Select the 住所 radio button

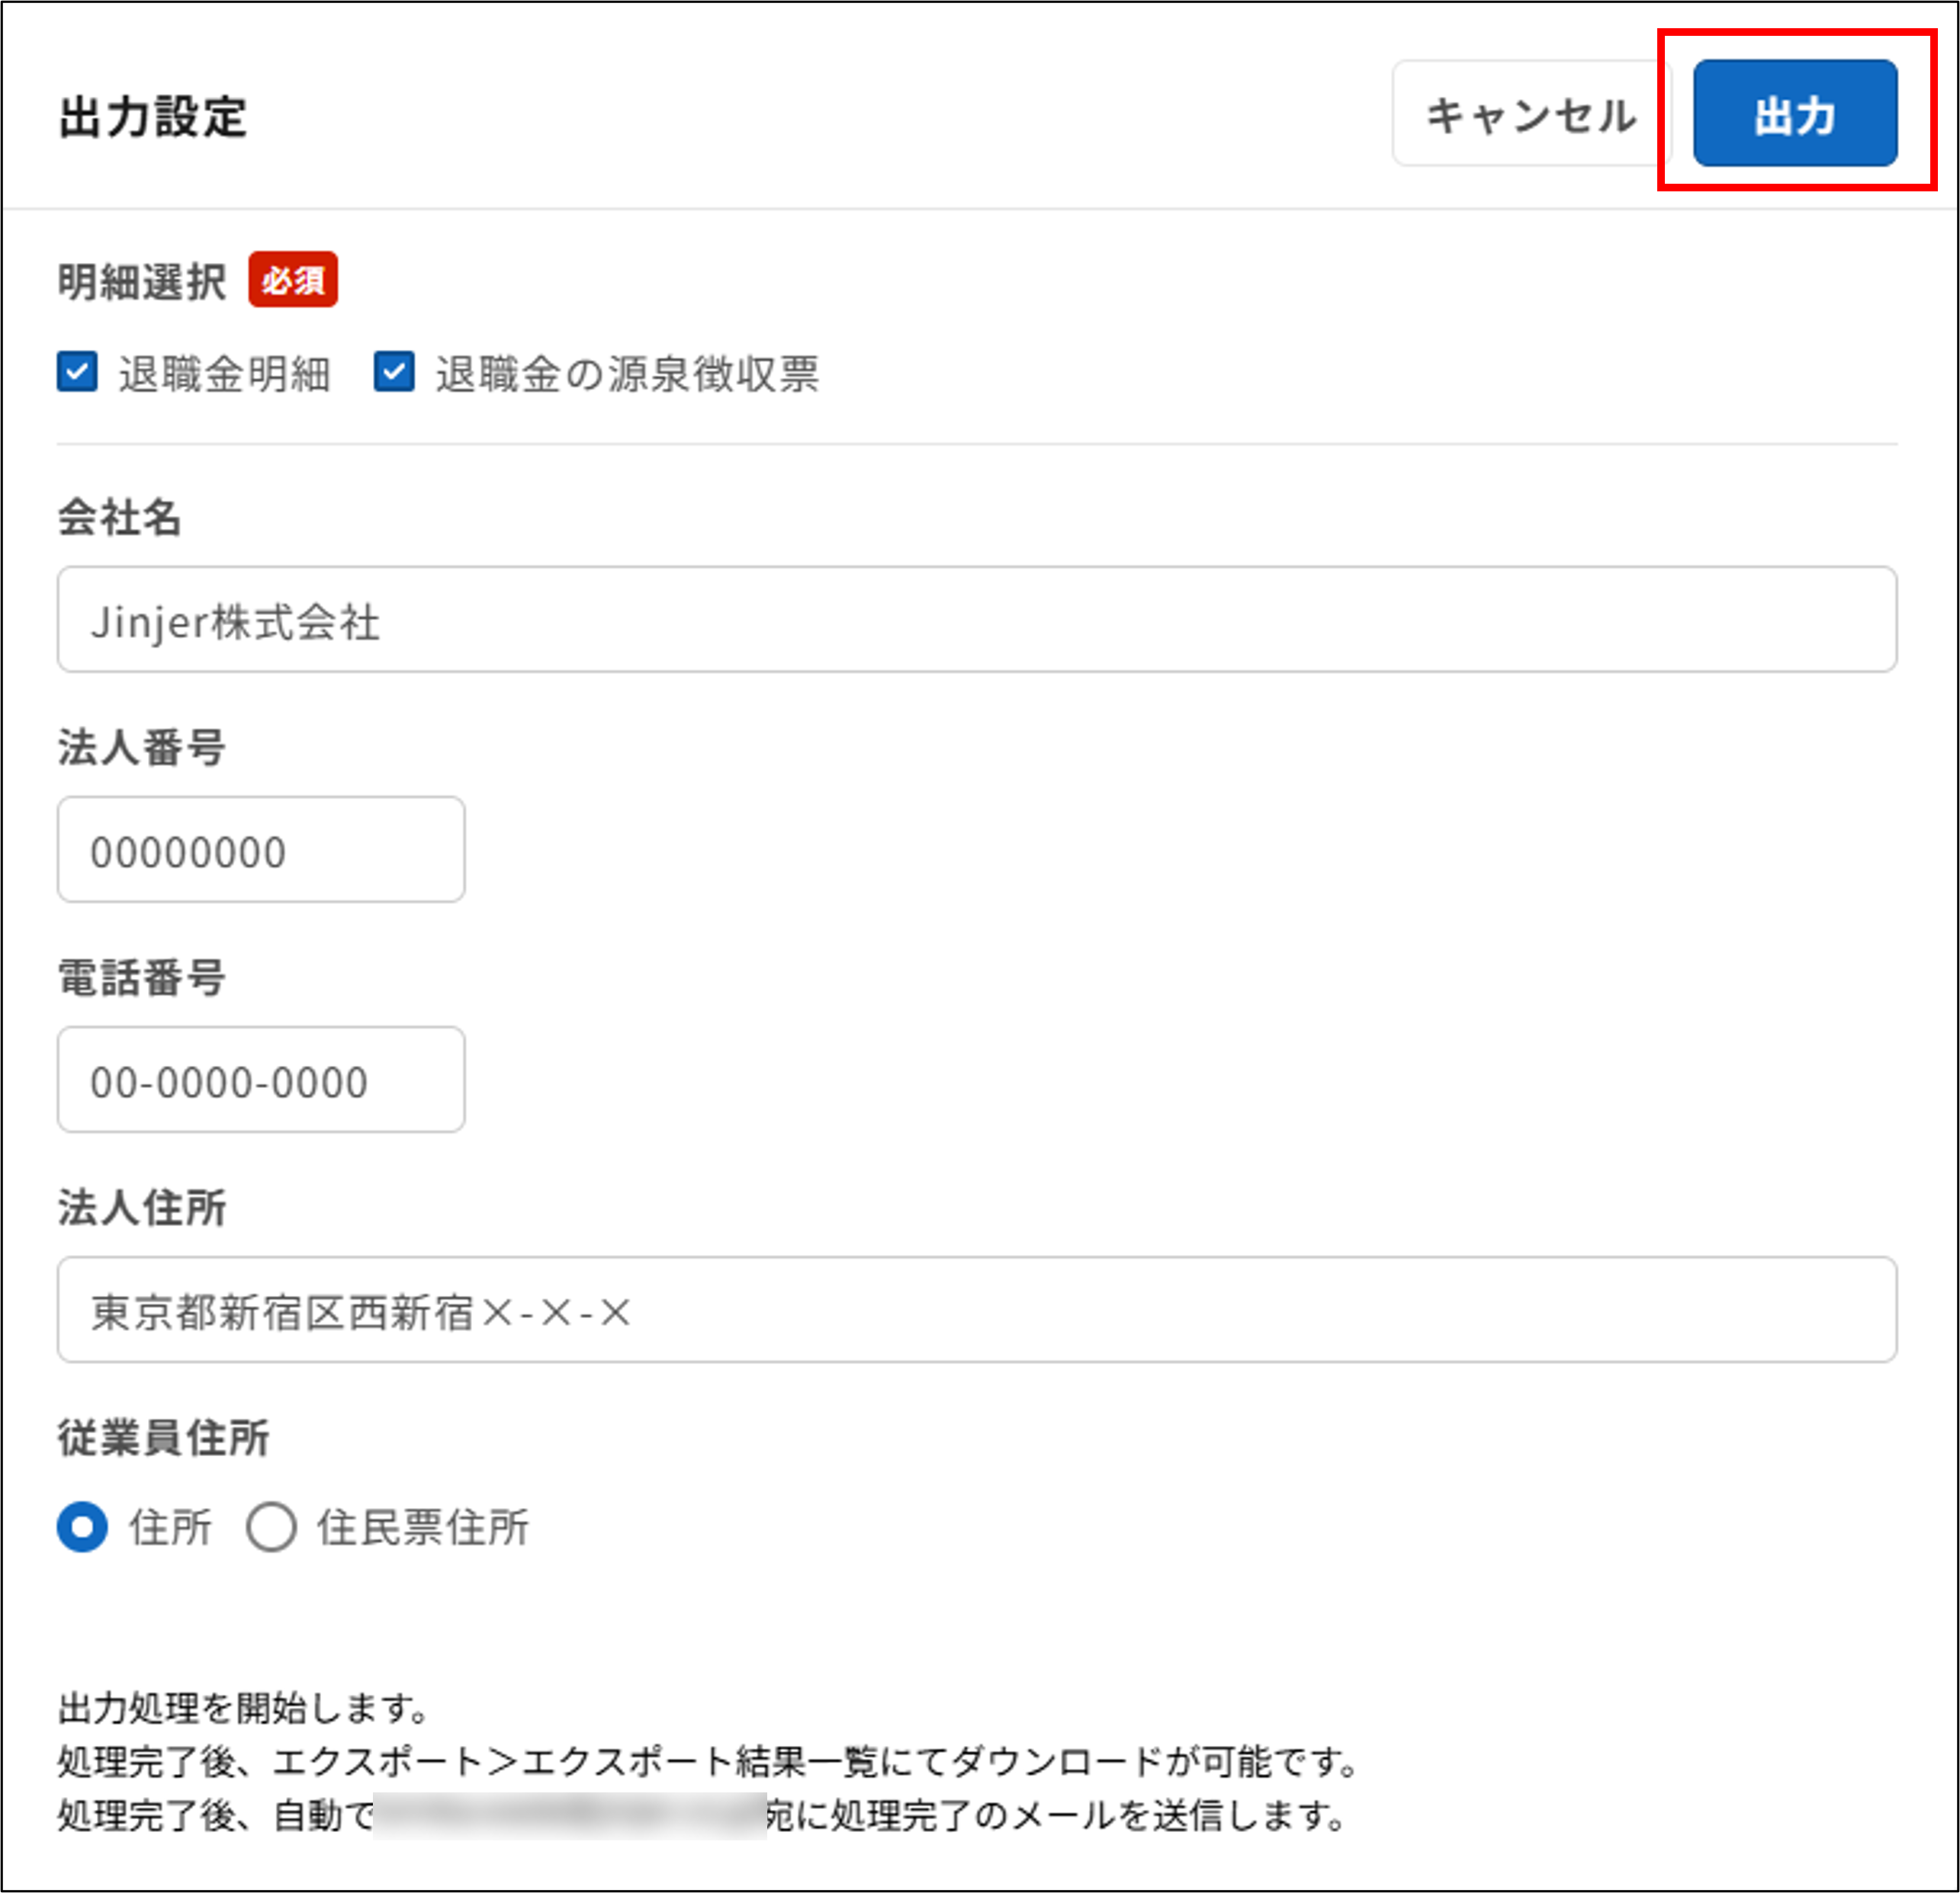(x=83, y=1526)
